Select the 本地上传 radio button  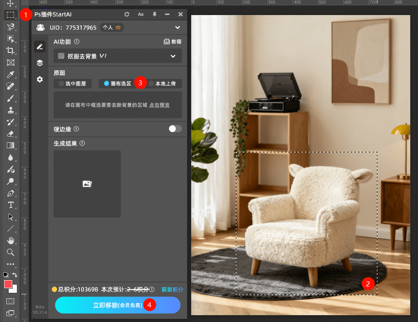(164, 83)
